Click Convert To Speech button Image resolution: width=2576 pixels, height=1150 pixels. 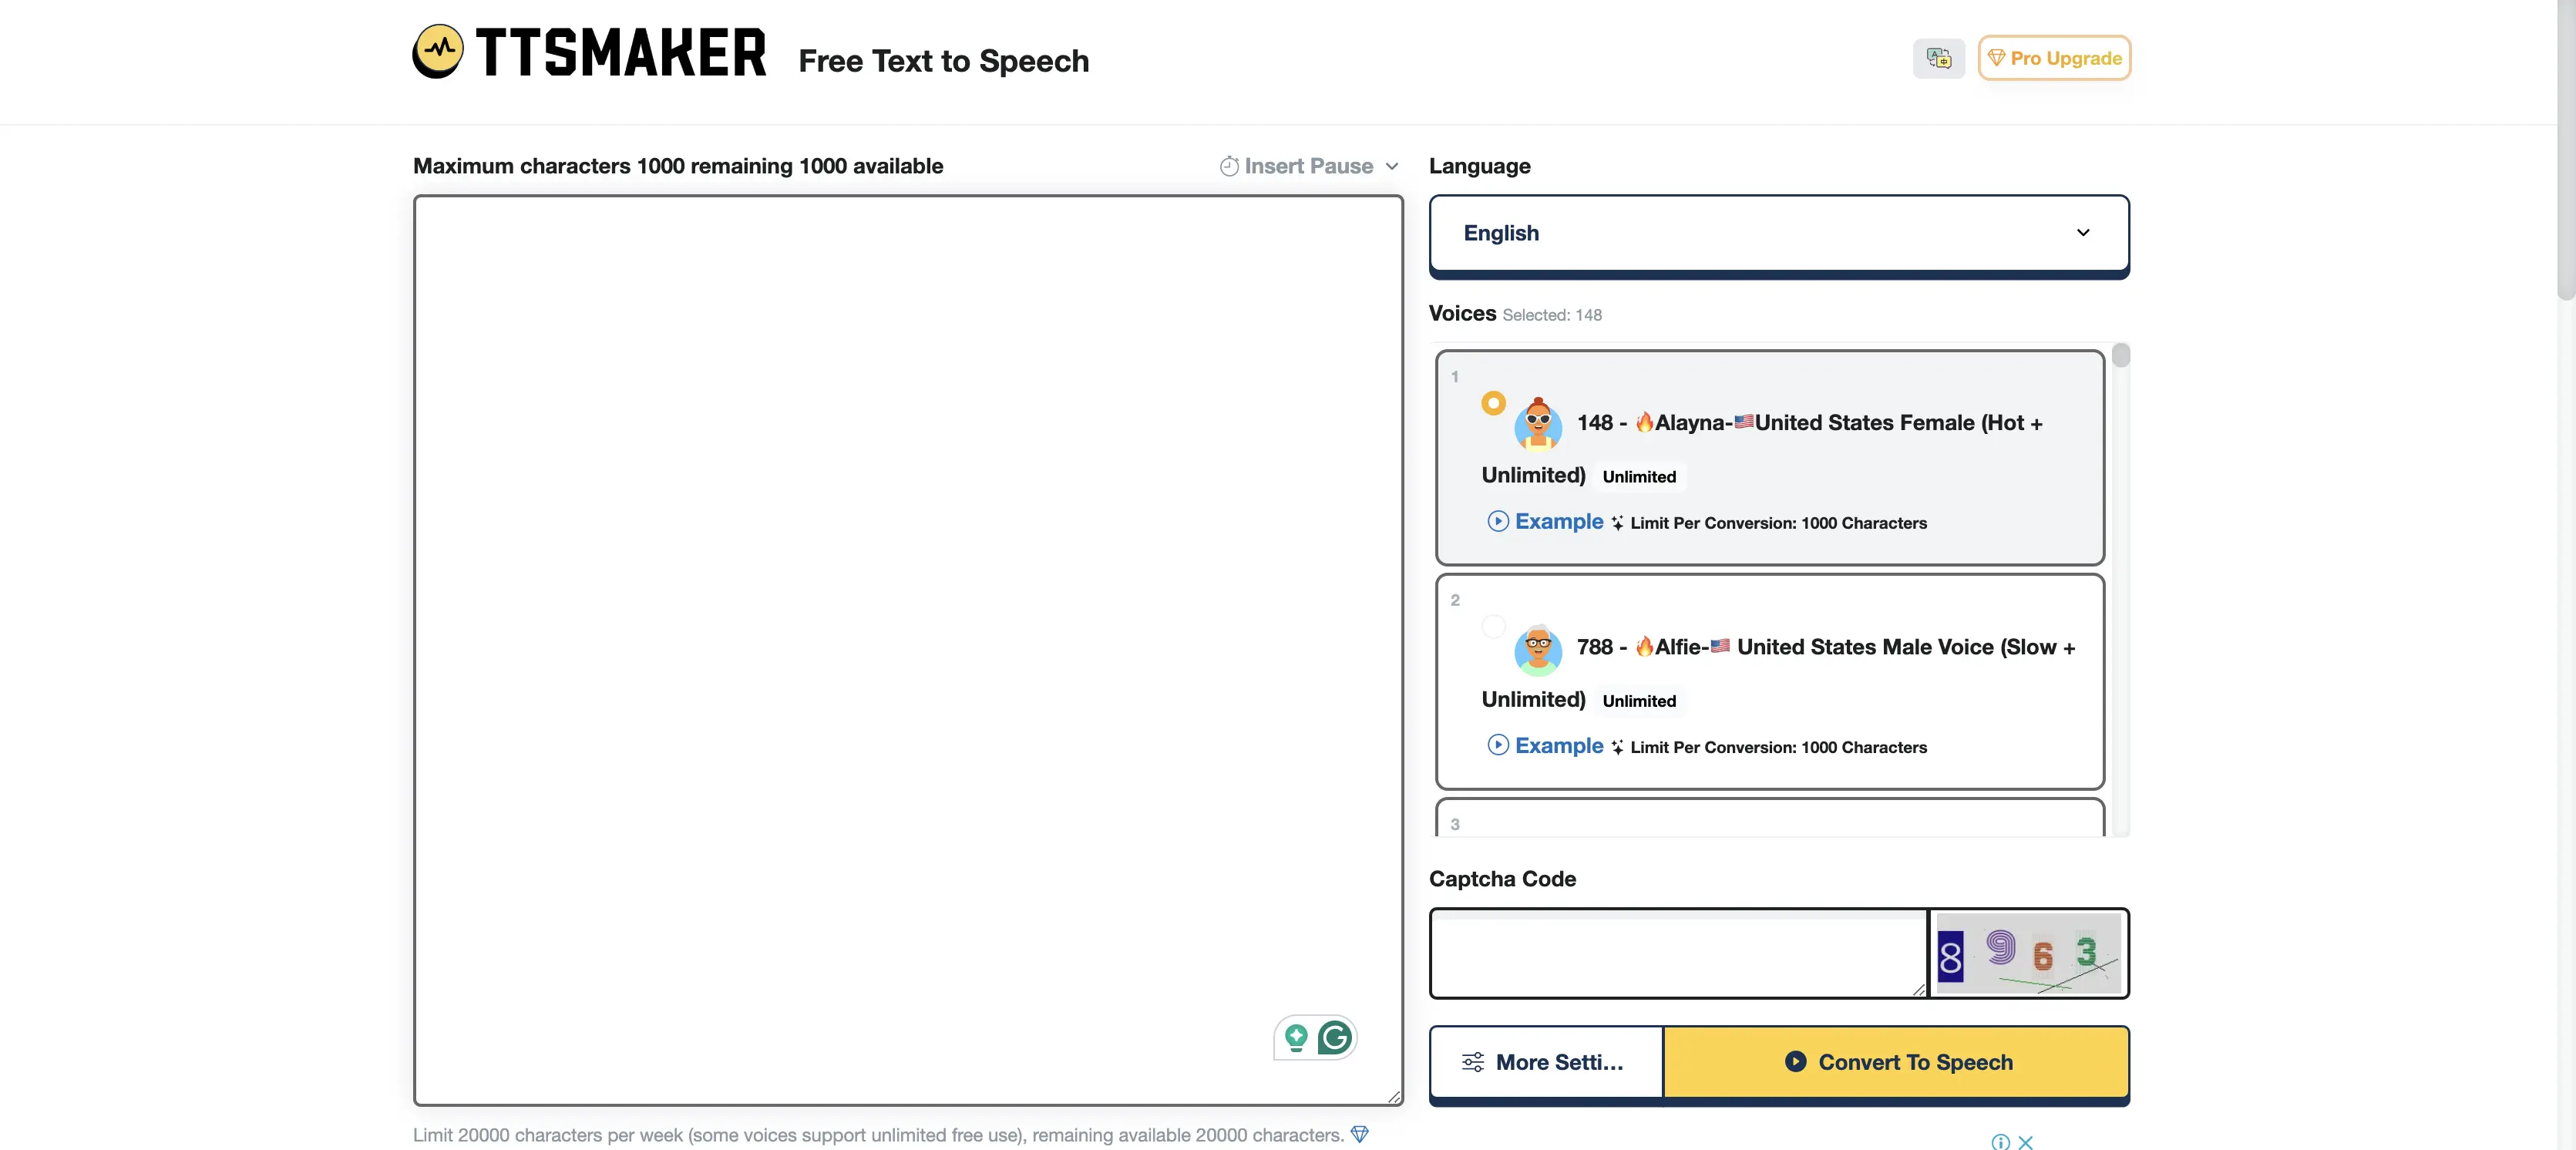tap(1896, 1061)
